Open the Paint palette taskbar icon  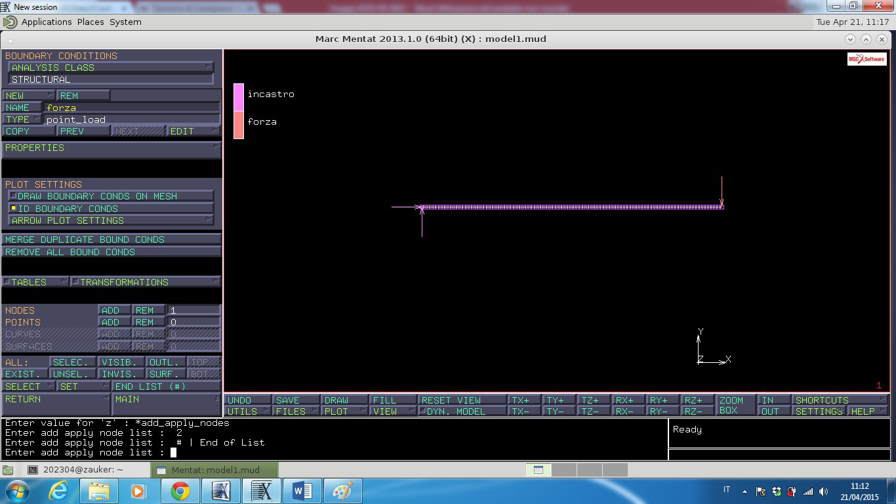(343, 491)
